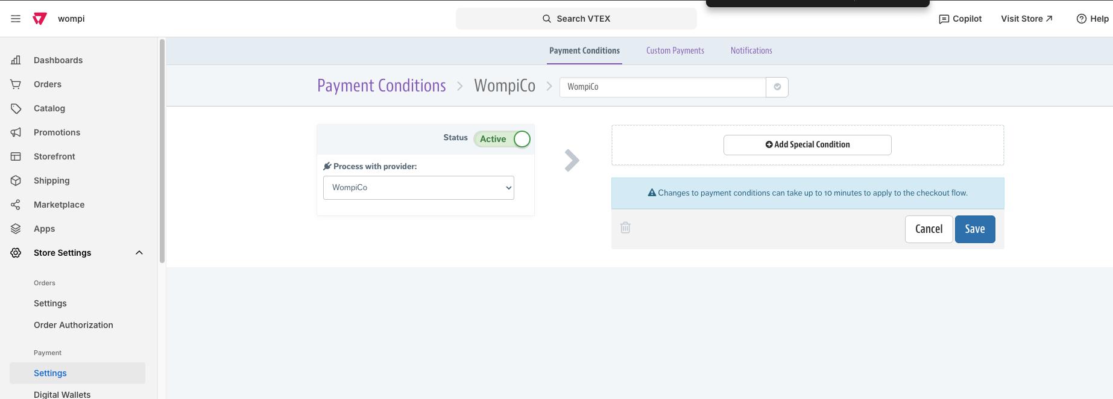Open the hamburger menu icon
Screen dimensions: 1113x399
click(x=16, y=19)
